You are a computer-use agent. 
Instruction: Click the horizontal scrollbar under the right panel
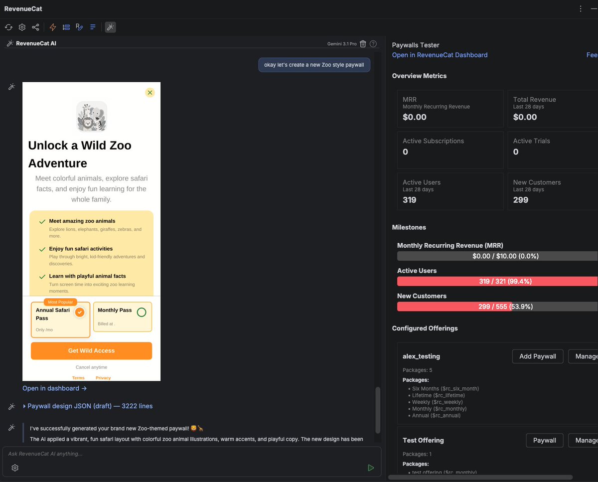(x=480, y=477)
